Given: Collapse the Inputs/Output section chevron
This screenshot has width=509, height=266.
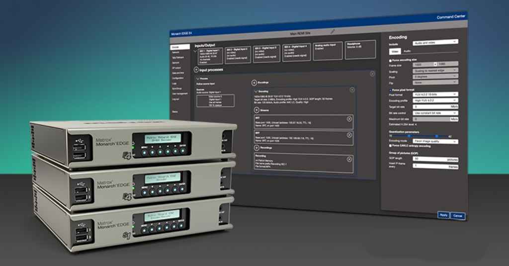Looking at the screenshot, I should 195,51.
